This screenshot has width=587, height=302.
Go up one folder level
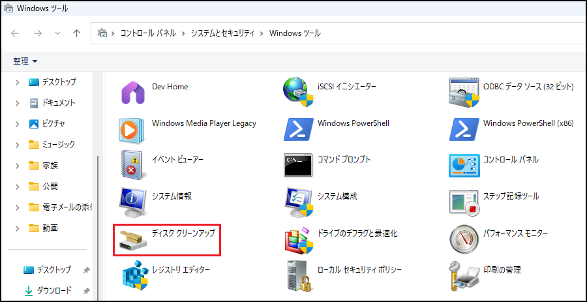coord(77,33)
